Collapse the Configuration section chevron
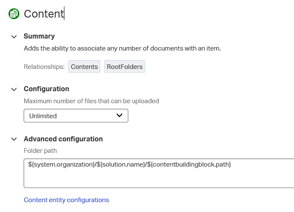Image resolution: width=294 pixels, height=212 pixels. coord(14,89)
